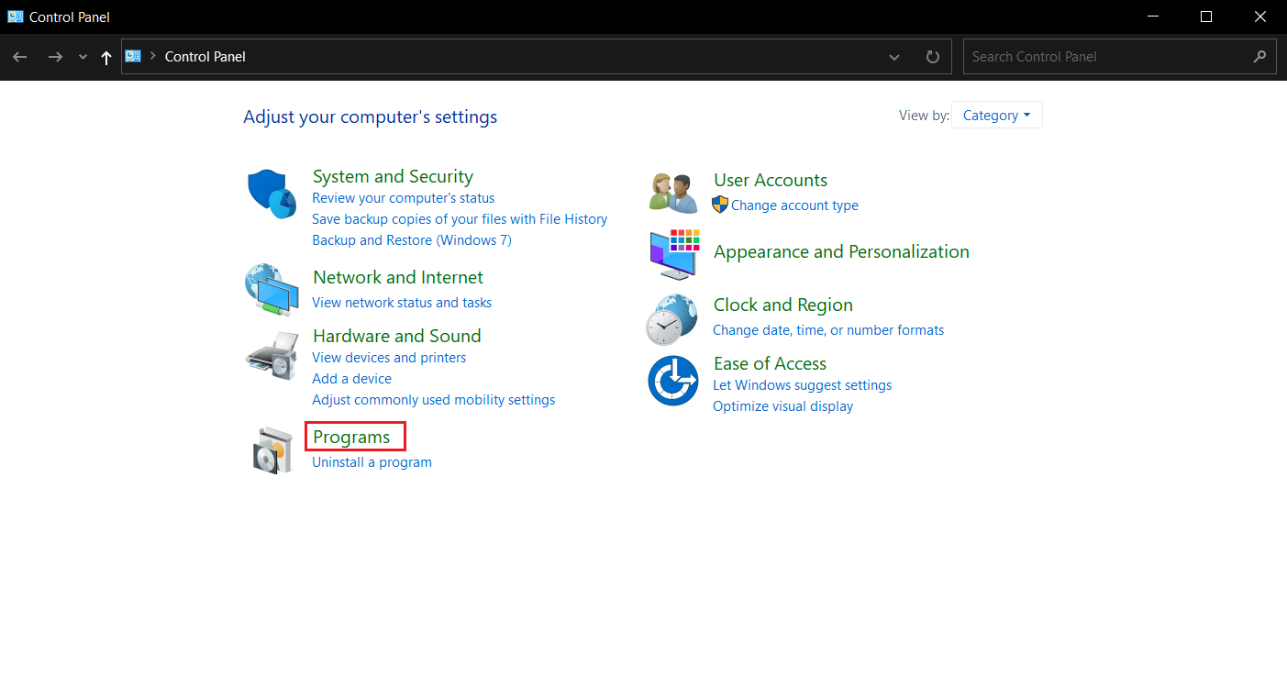The image size is (1287, 677).
Task: Click the Control Panel title bar icon
Action: click(16, 17)
